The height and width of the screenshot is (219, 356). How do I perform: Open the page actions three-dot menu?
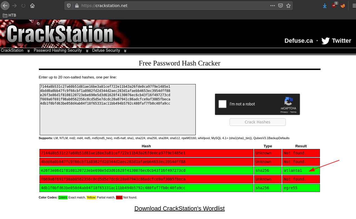point(272,6)
